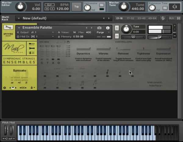183x142 pixels.
Task: Click the master transport play button
Action: (52, 9)
